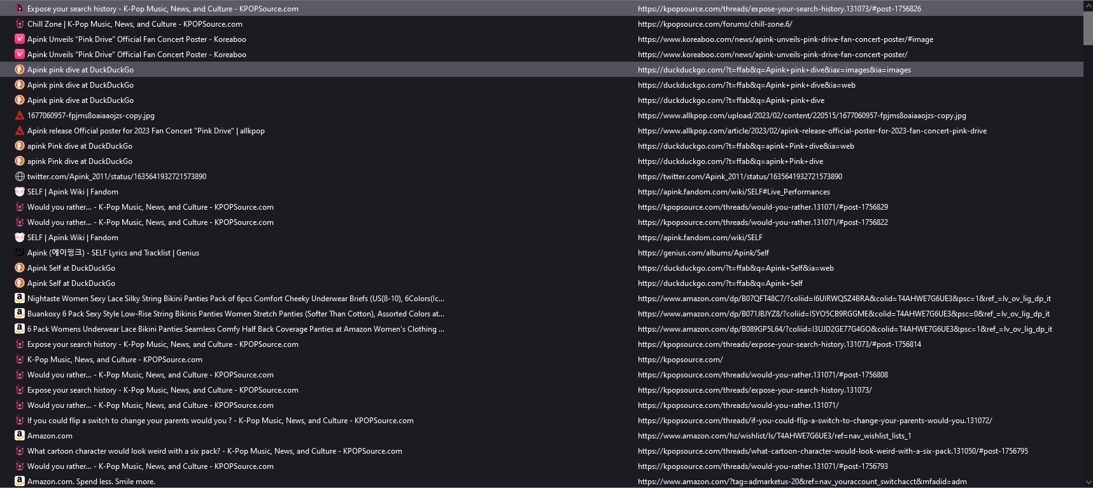The width and height of the screenshot is (1093, 488).
Task: Click the KPOPSource URL ending in #post-1756808
Action: pos(763,375)
